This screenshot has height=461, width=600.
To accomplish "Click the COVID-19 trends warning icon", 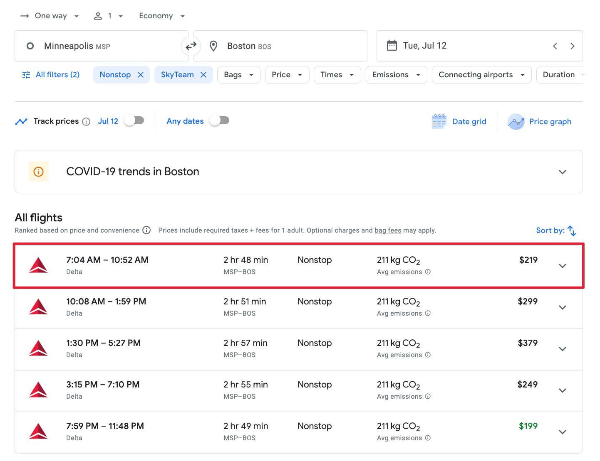I will 38,172.
